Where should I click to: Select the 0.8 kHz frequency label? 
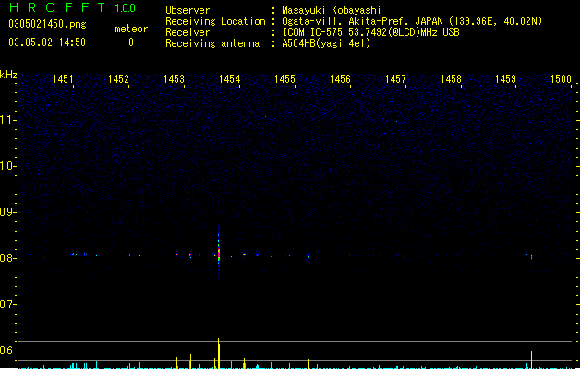point(7,258)
